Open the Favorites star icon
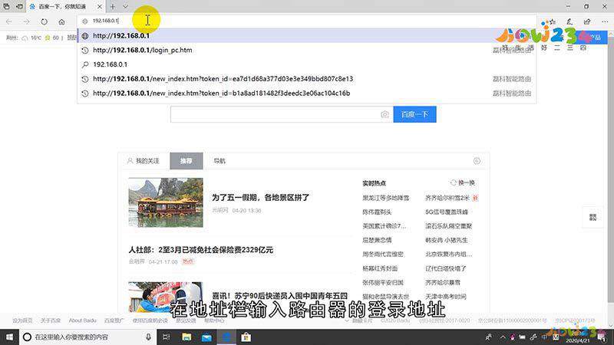 click(x=552, y=21)
